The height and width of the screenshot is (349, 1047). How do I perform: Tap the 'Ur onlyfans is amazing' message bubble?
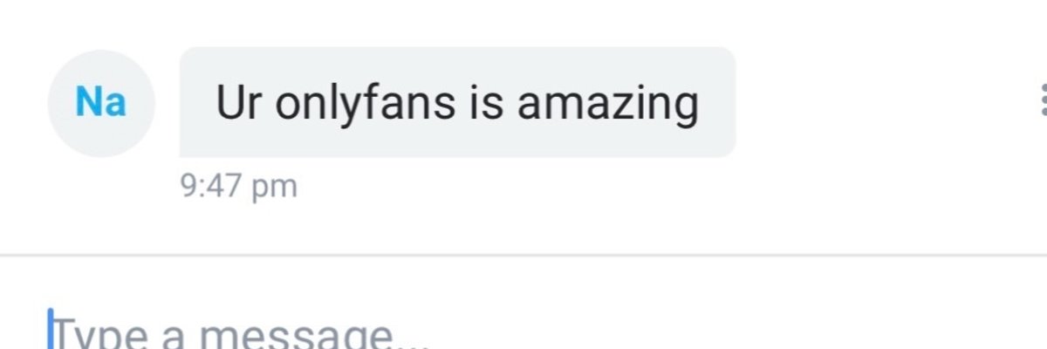tap(457, 102)
